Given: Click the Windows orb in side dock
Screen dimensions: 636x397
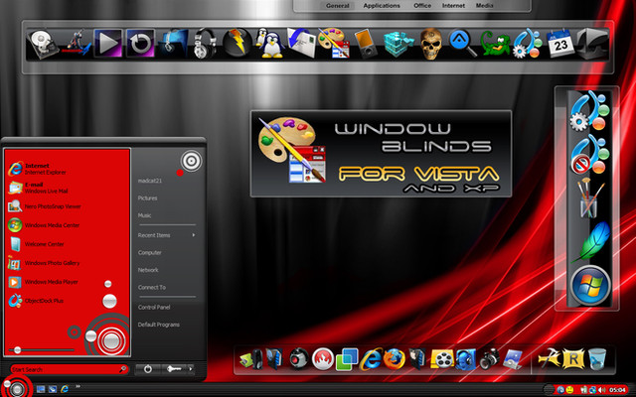Looking at the screenshot, I should click(590, 286).
